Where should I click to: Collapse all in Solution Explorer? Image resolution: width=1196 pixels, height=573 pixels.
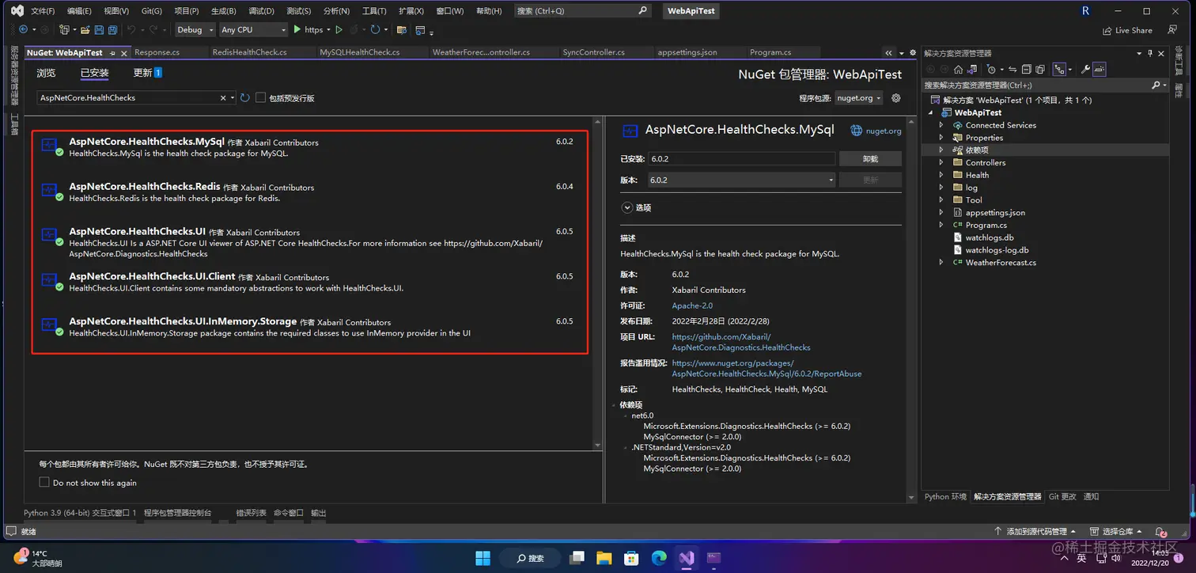pos(1027,70)
